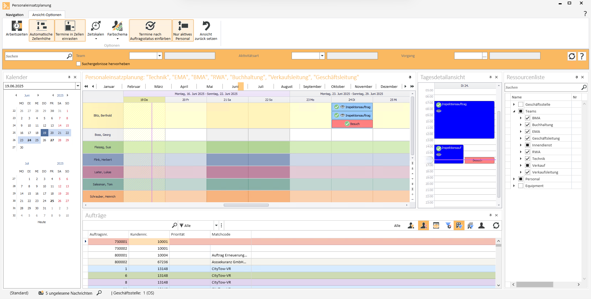
Task: Expand the Geschäftsstelle tree node
Action: 514,104
